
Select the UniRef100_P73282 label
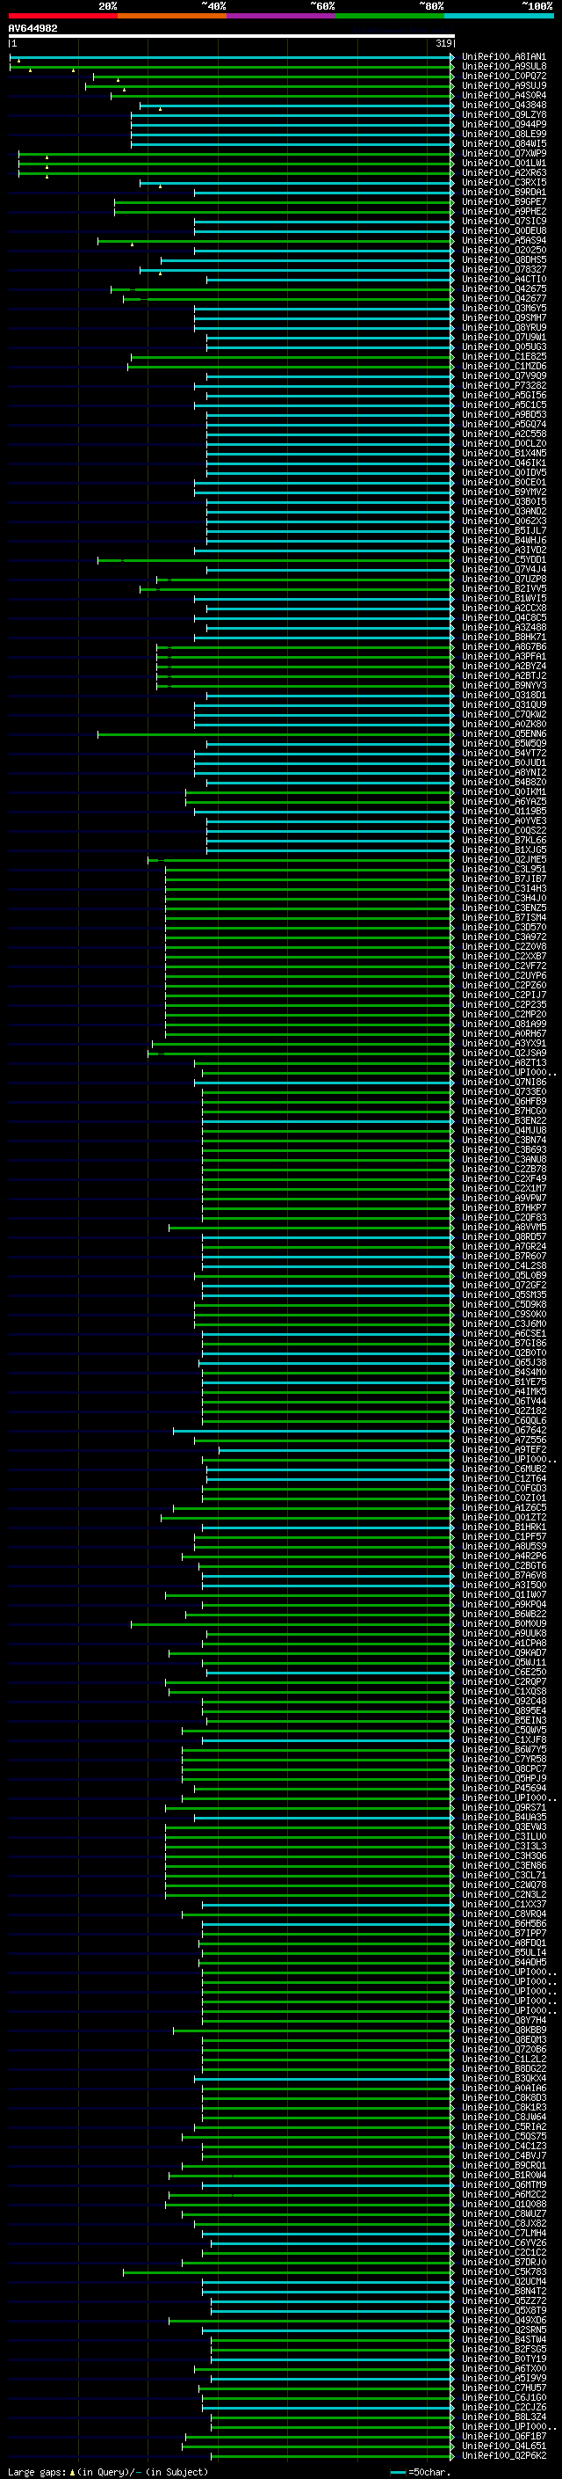tap(503, 386)
